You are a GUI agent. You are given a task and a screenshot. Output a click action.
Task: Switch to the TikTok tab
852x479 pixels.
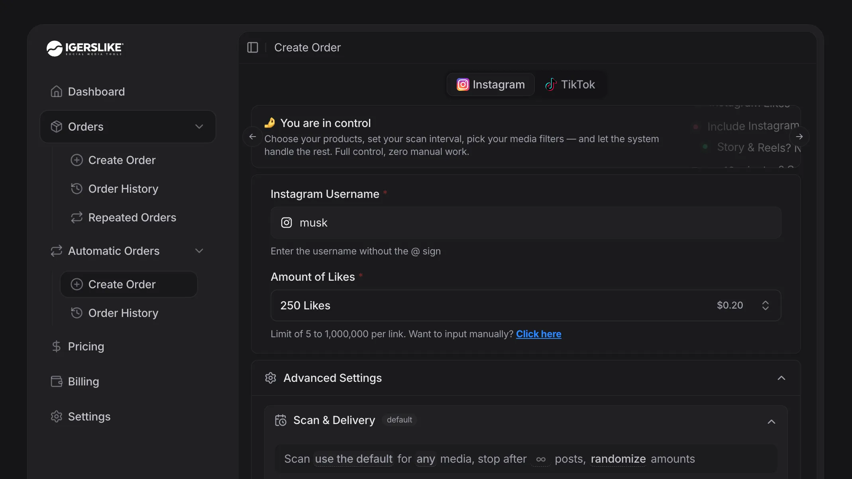point(570,84)
